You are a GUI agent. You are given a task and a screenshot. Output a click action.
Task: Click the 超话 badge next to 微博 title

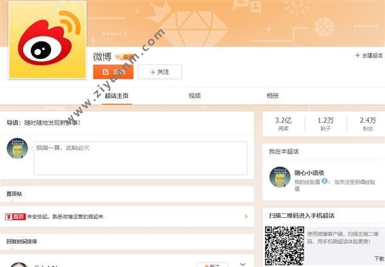click(x=124, y=57)
